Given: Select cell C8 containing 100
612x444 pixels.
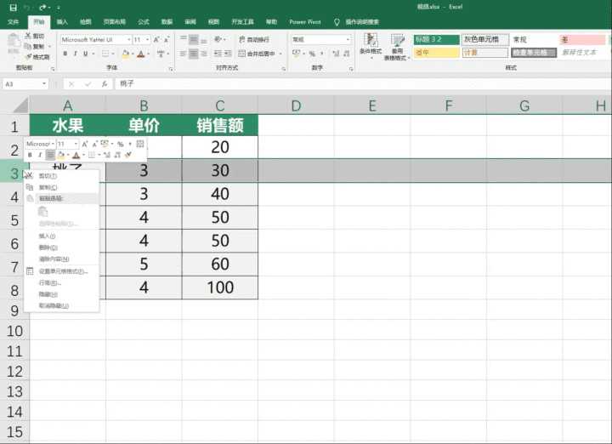Looking at the screenshot, I should (219, 287).
